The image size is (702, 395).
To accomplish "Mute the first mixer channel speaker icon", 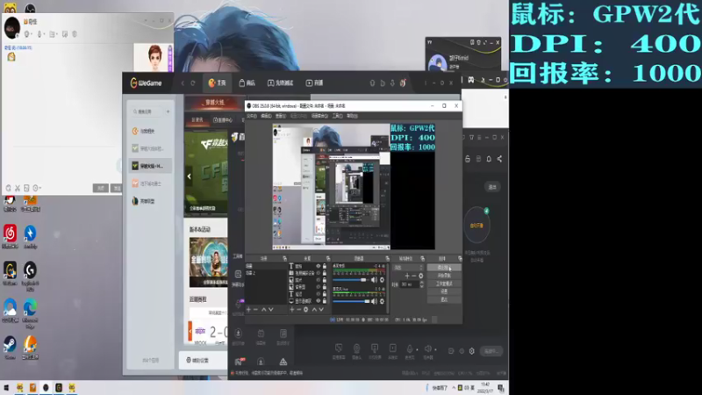I will (x=374, y=280).
